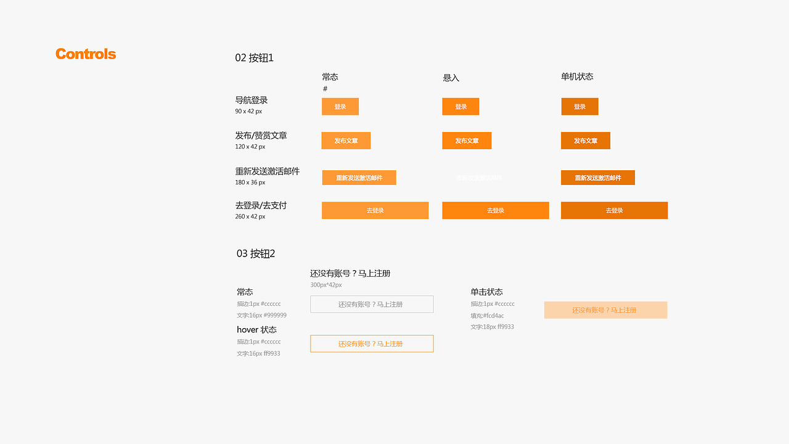This screenshot has height=444, width=789.
Task: Click the 去登录/去支付 row label
Action: [x=261, y=205]
